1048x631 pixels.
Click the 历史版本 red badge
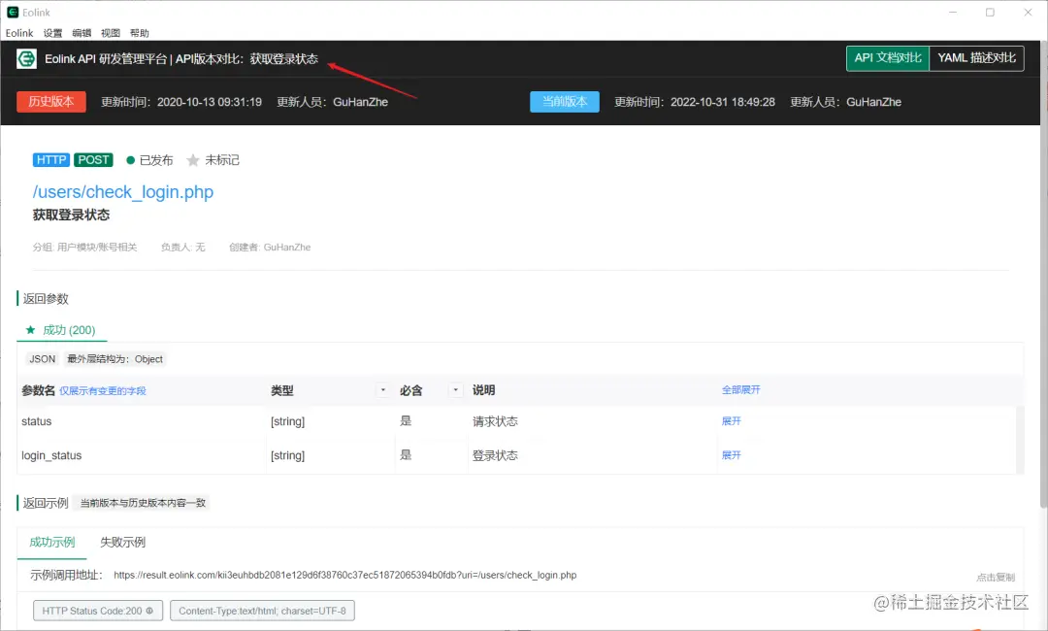pos(51,102)
